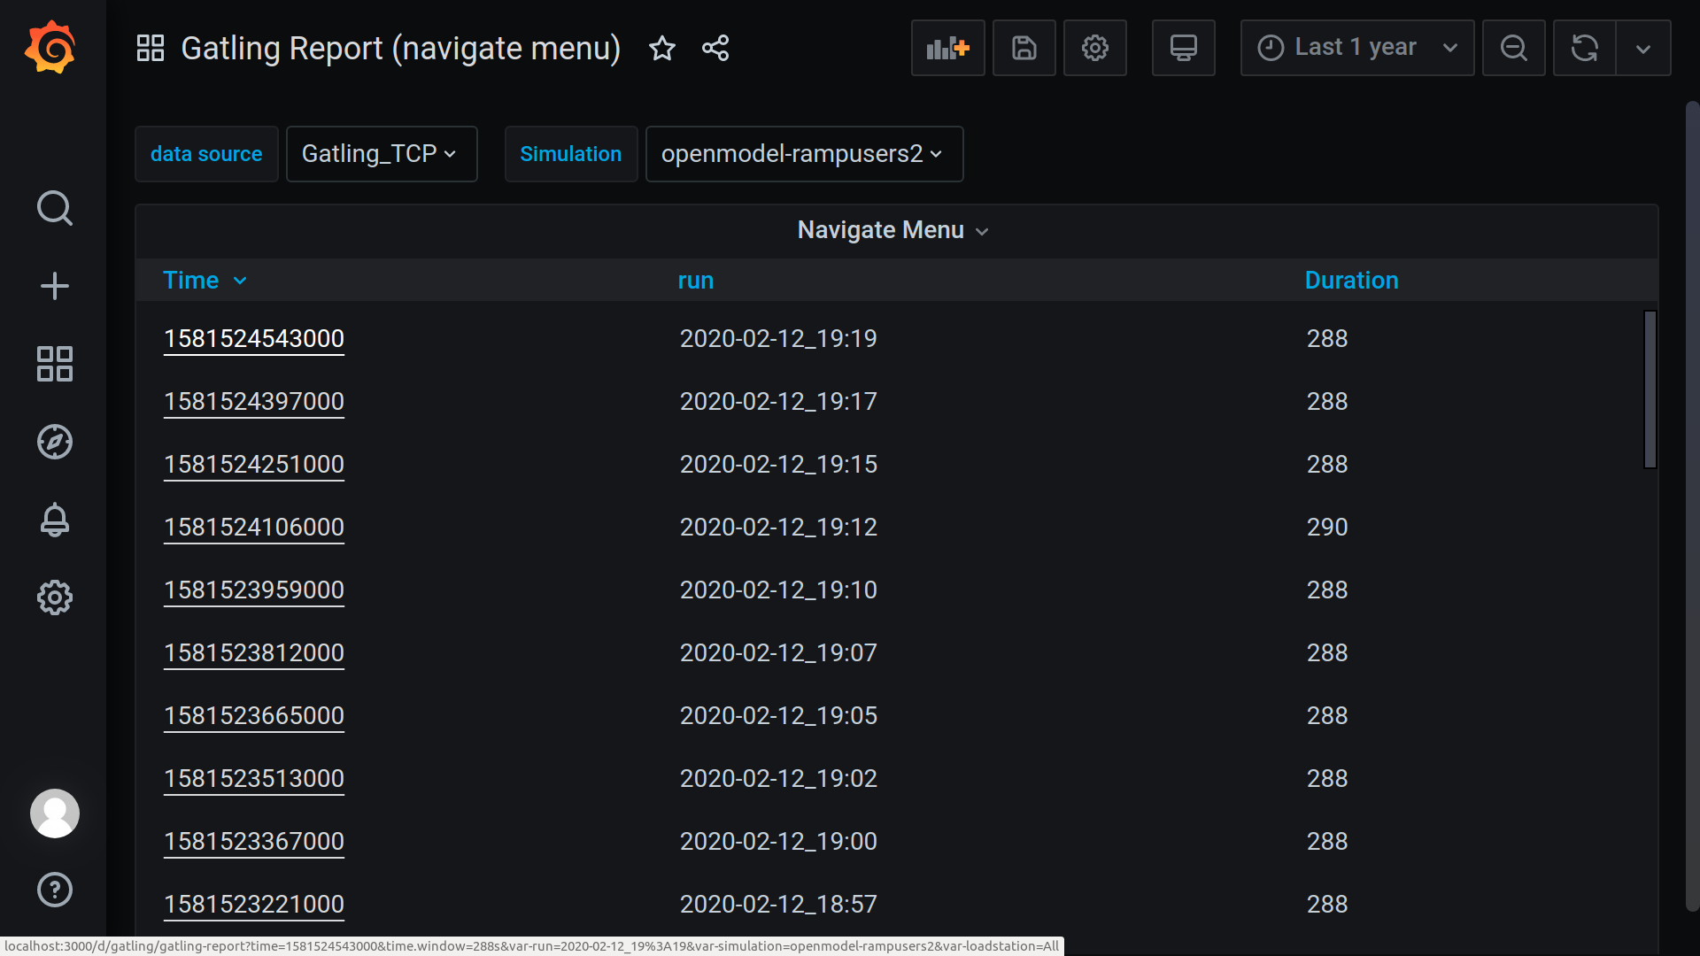Screen dimensions: 1700x956
Task: Open the Explore compass icon
Action: click(54, 442)
